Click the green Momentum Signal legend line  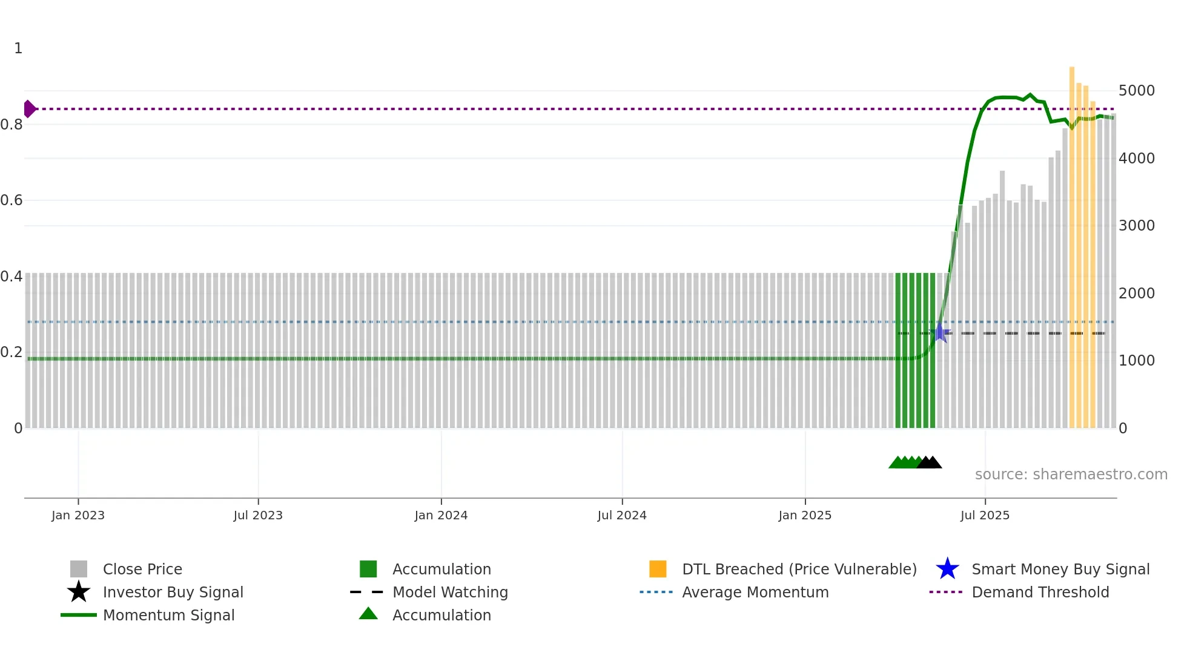pyautogui.click(x=79, y=615)
